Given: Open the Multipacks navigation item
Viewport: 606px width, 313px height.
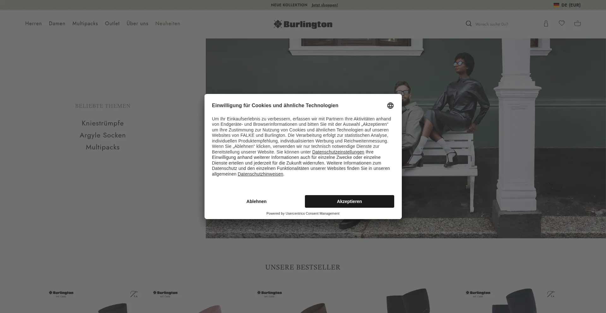Looking at the screenshot, I should pos(85,24).
